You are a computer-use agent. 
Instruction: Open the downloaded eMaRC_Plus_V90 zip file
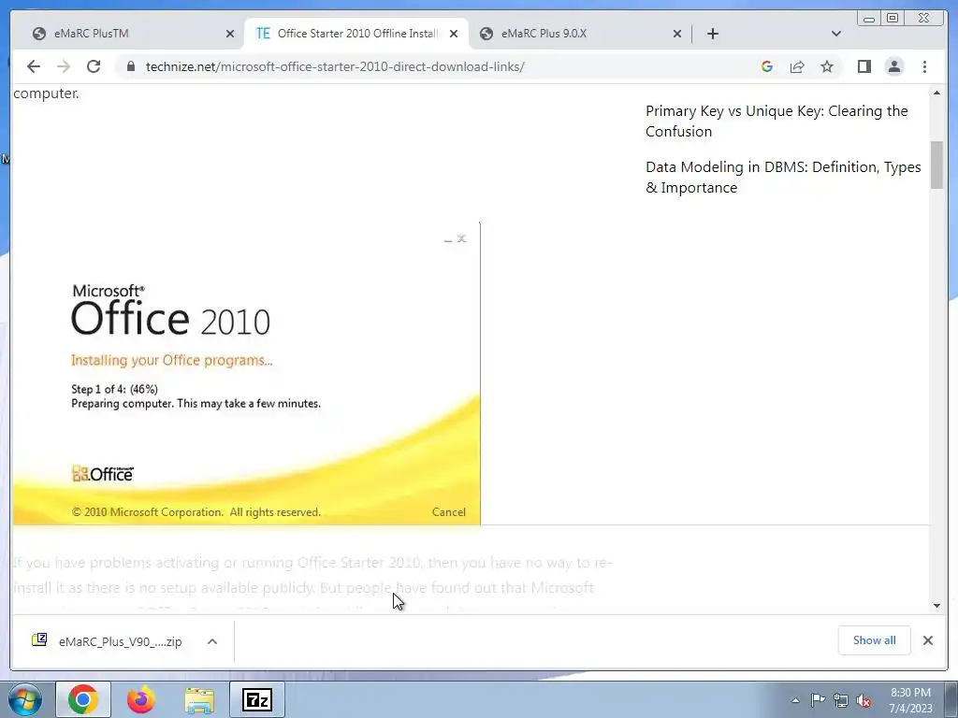coord(120,641)
